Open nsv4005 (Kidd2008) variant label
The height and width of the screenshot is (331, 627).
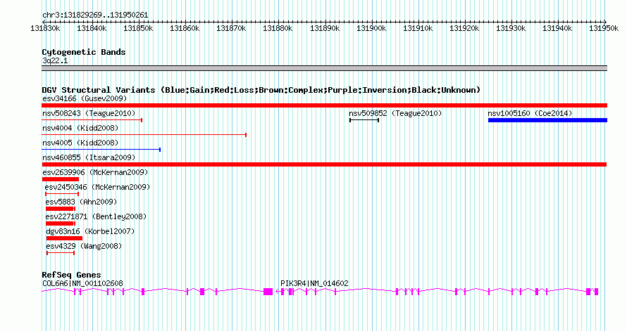point(80,143)
